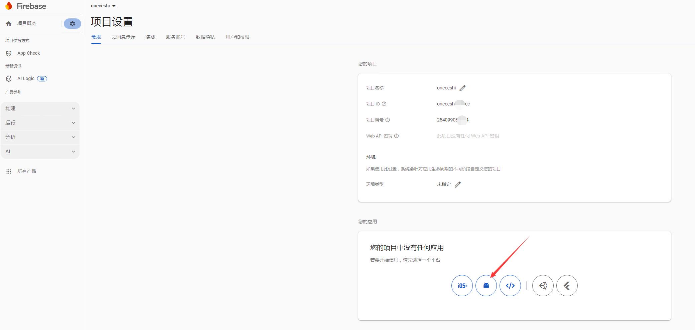
Task: Open 项目概览 in sidebar
Action: [27, 23]
